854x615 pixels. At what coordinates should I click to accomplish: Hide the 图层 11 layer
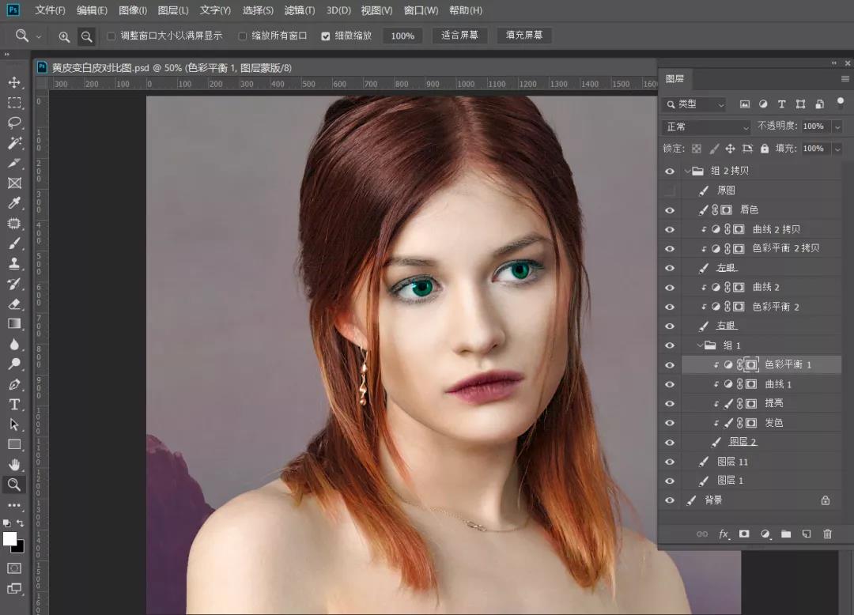pos(670,462)
